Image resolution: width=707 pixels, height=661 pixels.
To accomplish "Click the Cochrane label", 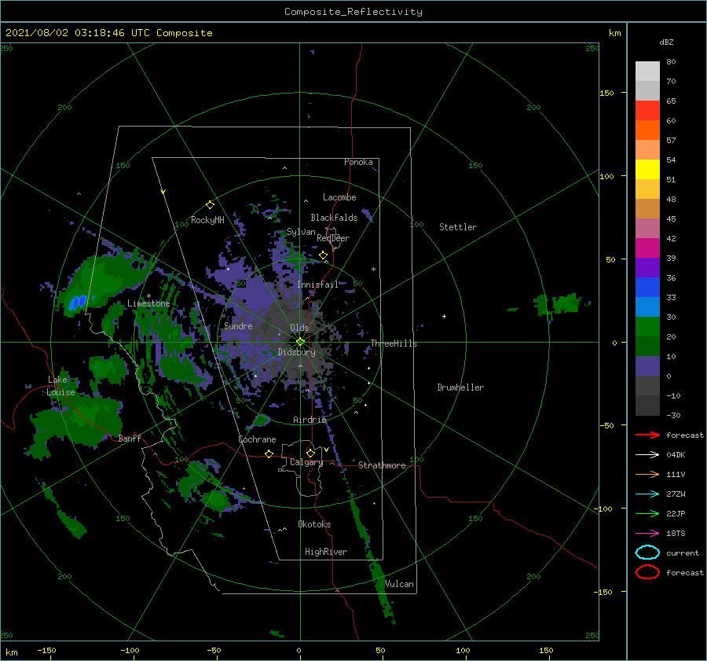I will pos(257,439).
